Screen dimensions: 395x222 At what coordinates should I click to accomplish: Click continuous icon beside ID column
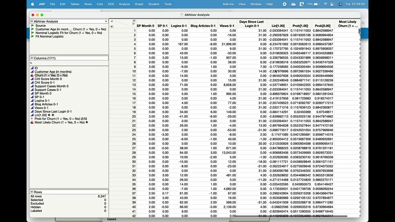(x=32, y=68)
